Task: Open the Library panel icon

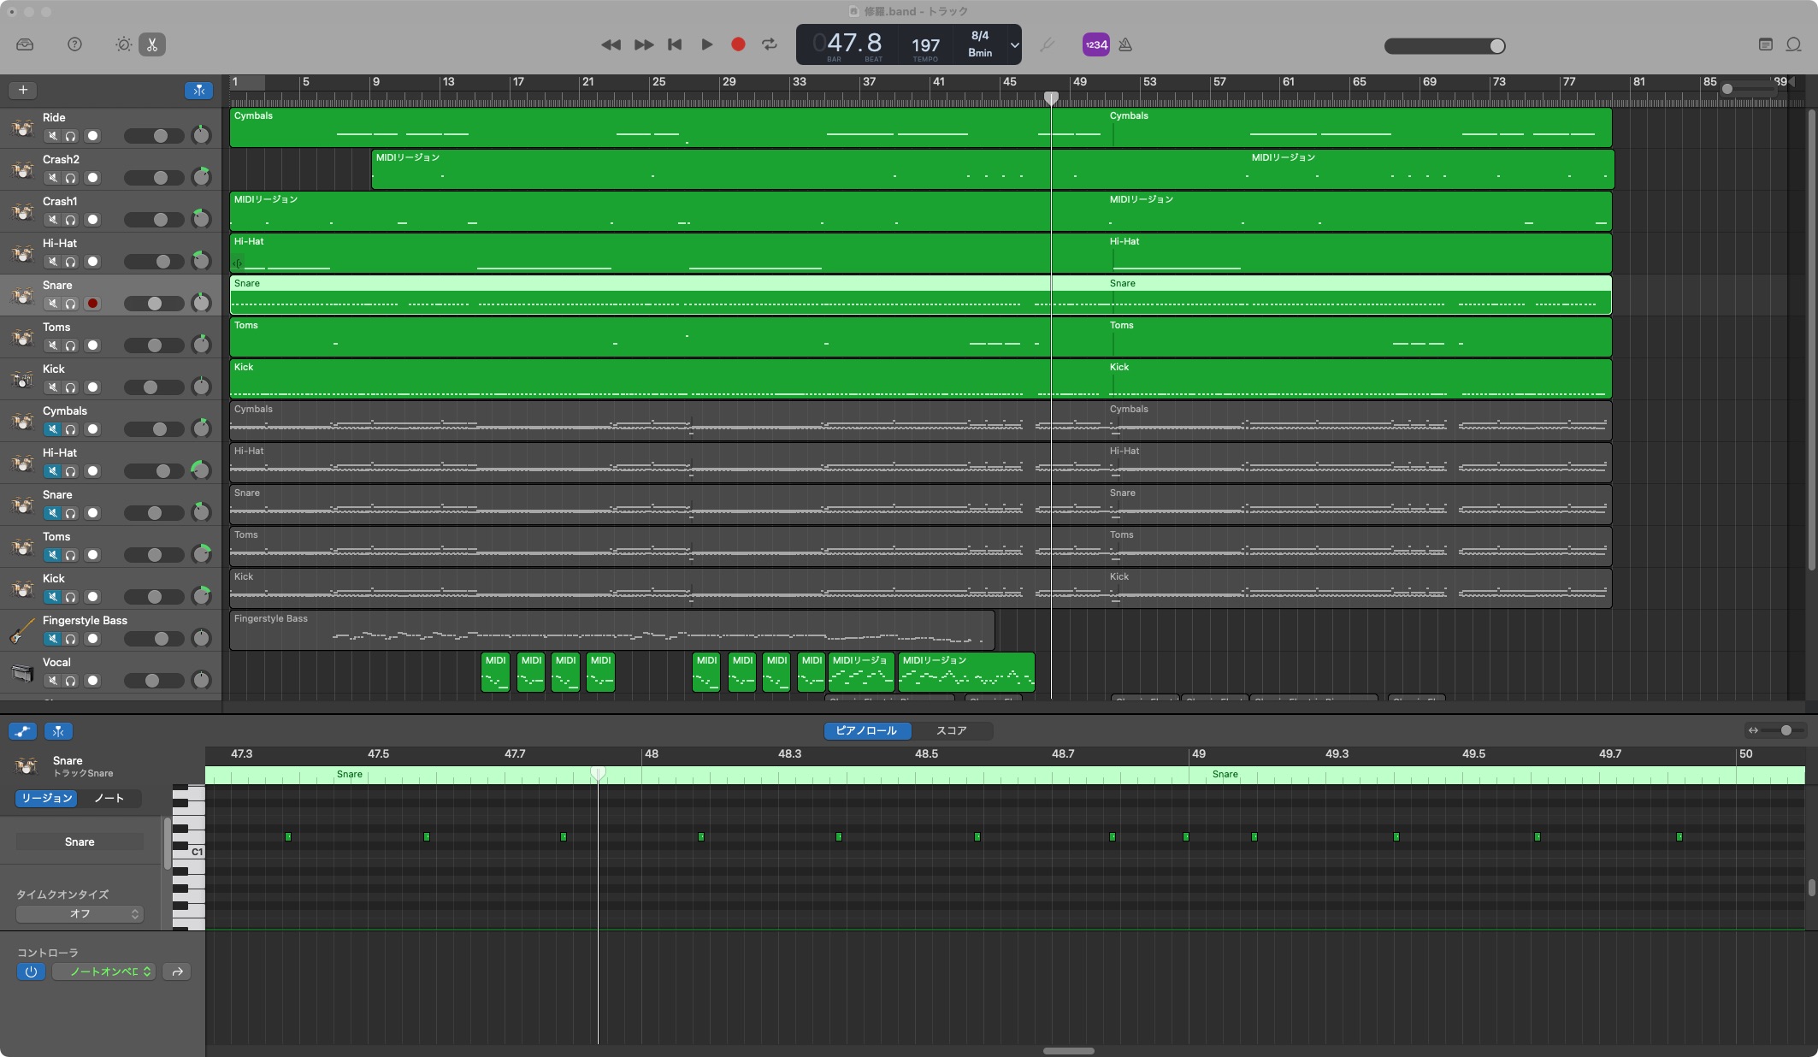Action: 25,44
